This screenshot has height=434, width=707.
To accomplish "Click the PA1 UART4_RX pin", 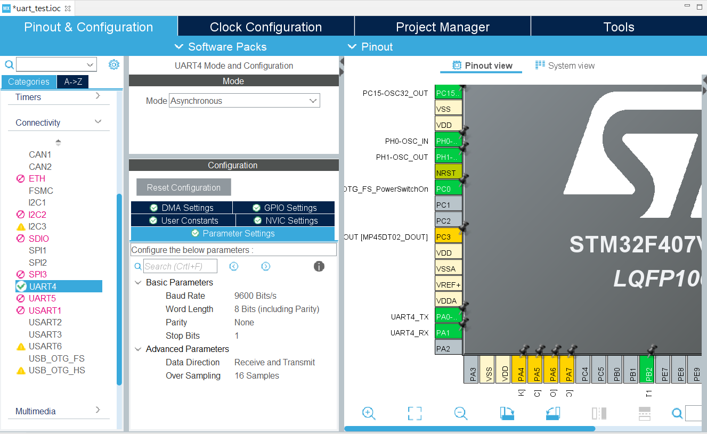I will pyautogui.click(x=449, y=333).
